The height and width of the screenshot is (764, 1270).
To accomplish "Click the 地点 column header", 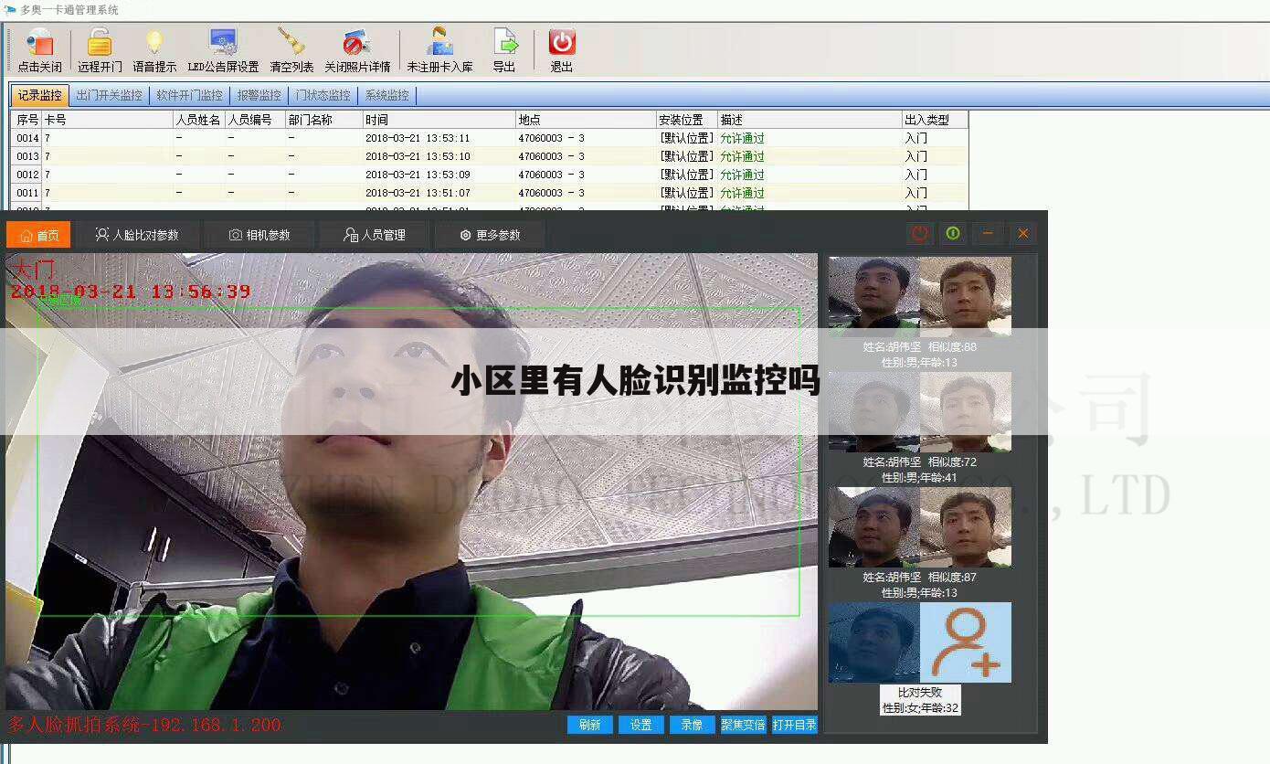I will (586, 120).
